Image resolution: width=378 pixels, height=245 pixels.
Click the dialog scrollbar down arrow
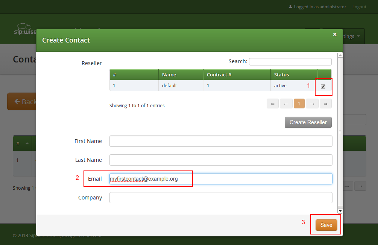pyautogui.click(x=340, y=211)
